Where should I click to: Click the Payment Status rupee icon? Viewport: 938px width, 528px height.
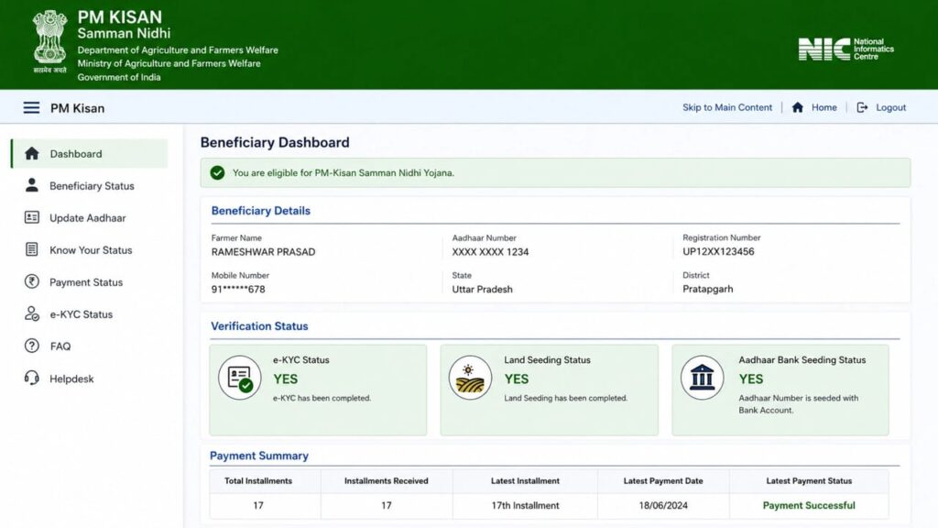(32, 281)
